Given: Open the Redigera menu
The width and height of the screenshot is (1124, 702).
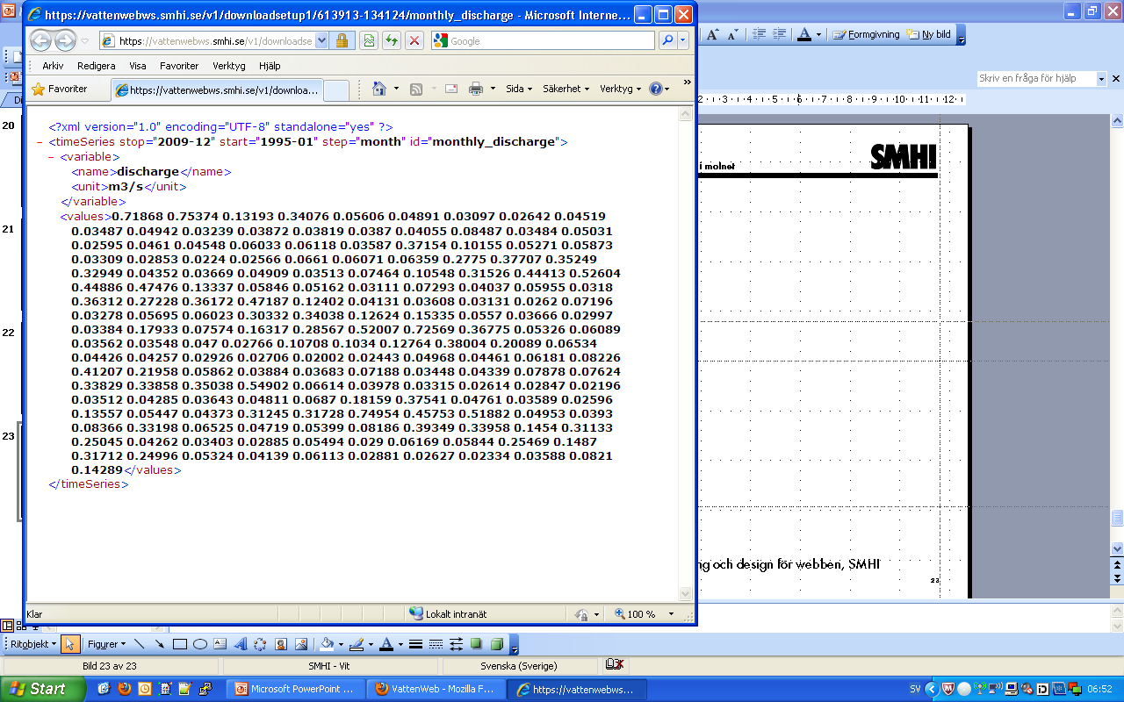Looking at the screenshot, I should 96,66.
